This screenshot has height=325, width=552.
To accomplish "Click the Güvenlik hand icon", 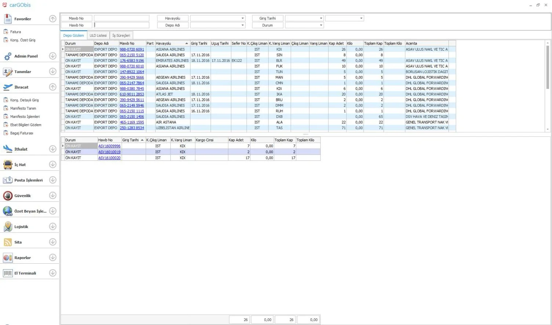I will click(x=8, y=196).
